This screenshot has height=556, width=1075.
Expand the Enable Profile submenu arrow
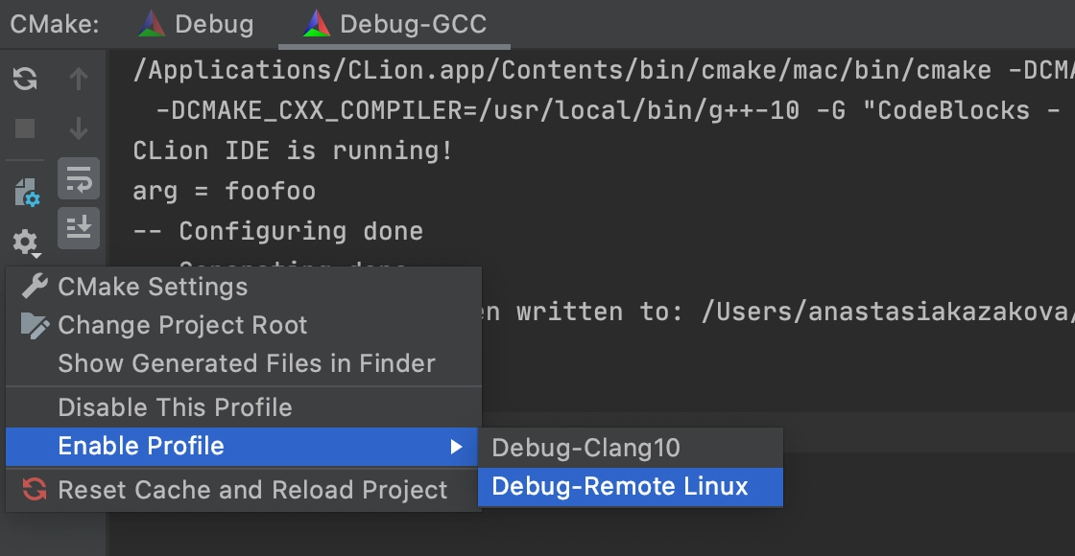coord(456,447)
